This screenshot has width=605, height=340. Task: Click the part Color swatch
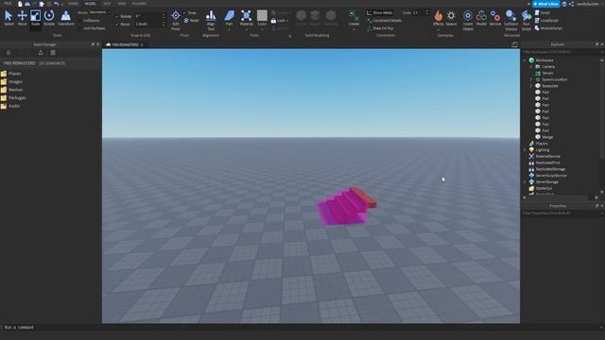click(x=262, y=16)
